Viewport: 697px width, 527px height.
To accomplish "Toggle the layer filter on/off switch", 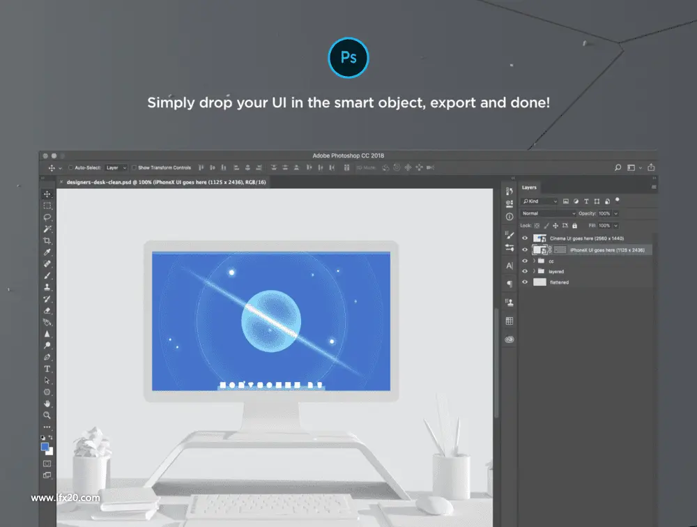I will pyautogui.click(x=618, y=200).
